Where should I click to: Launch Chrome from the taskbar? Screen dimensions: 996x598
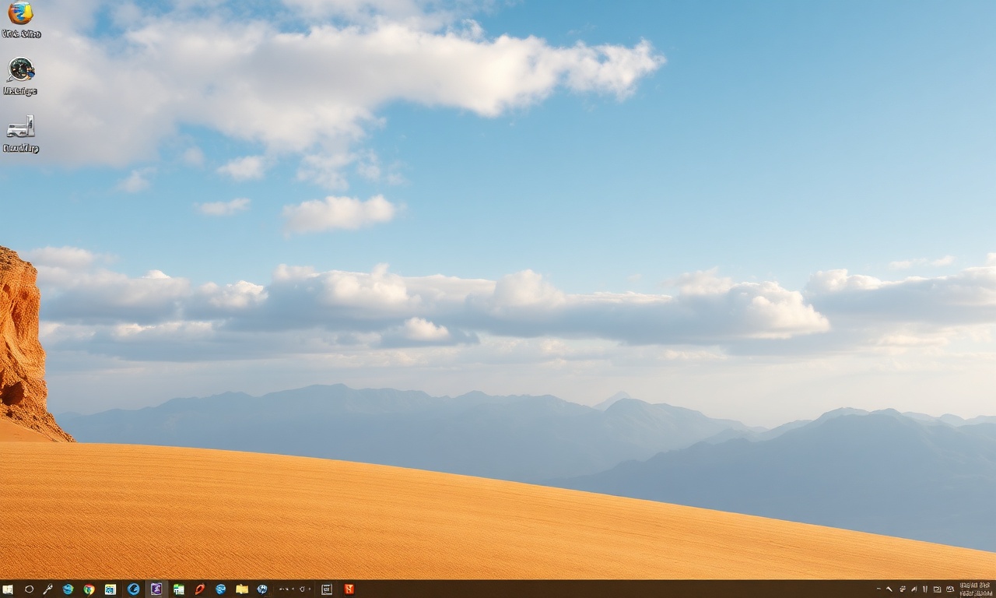tap(89, 589)
